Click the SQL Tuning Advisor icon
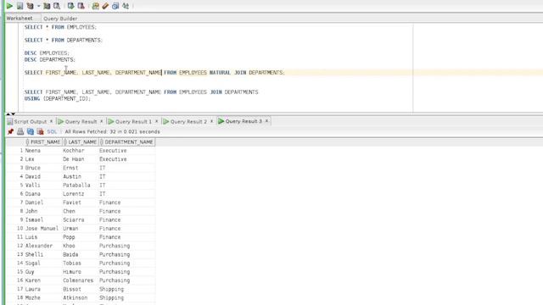543x305 pixels. pos(57,6)
